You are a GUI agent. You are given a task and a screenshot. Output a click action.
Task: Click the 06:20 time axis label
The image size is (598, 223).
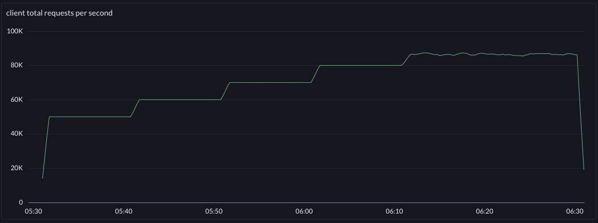click(x=484, y=212)
